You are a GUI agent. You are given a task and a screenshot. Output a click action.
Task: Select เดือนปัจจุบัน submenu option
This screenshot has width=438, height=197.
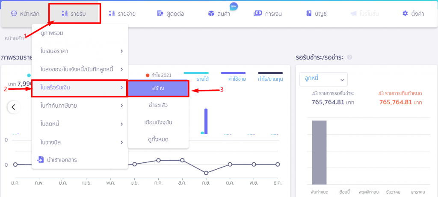(x=158, y=122)
